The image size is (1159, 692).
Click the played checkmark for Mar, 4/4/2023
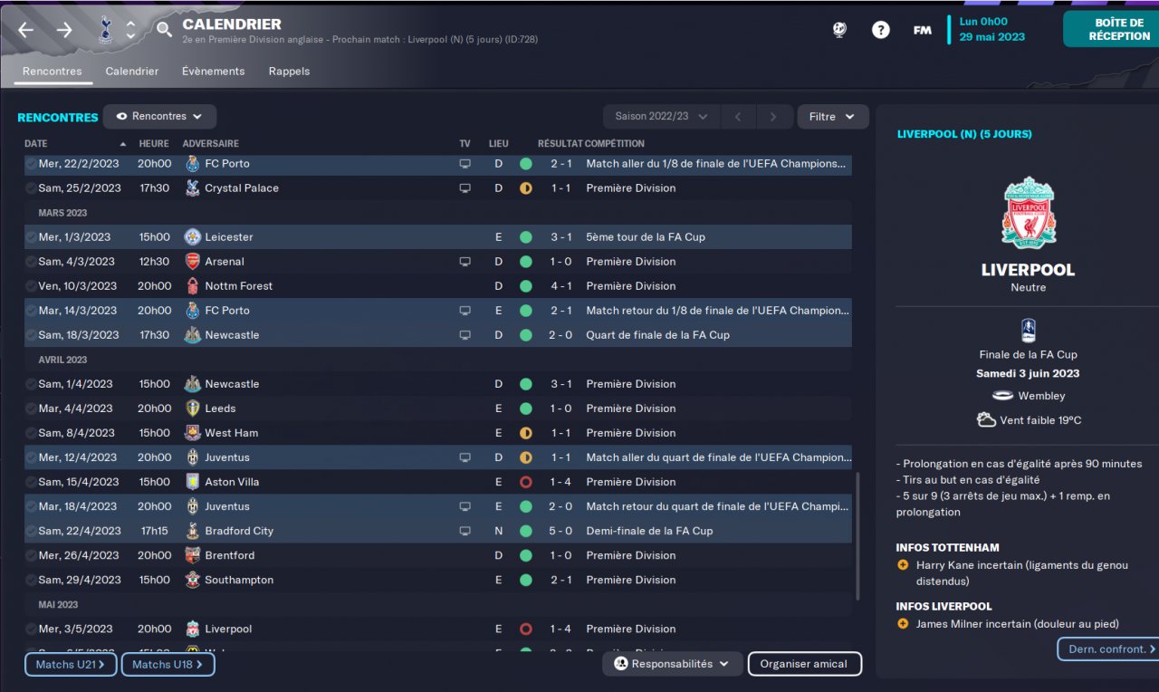(x=32, y=408)
